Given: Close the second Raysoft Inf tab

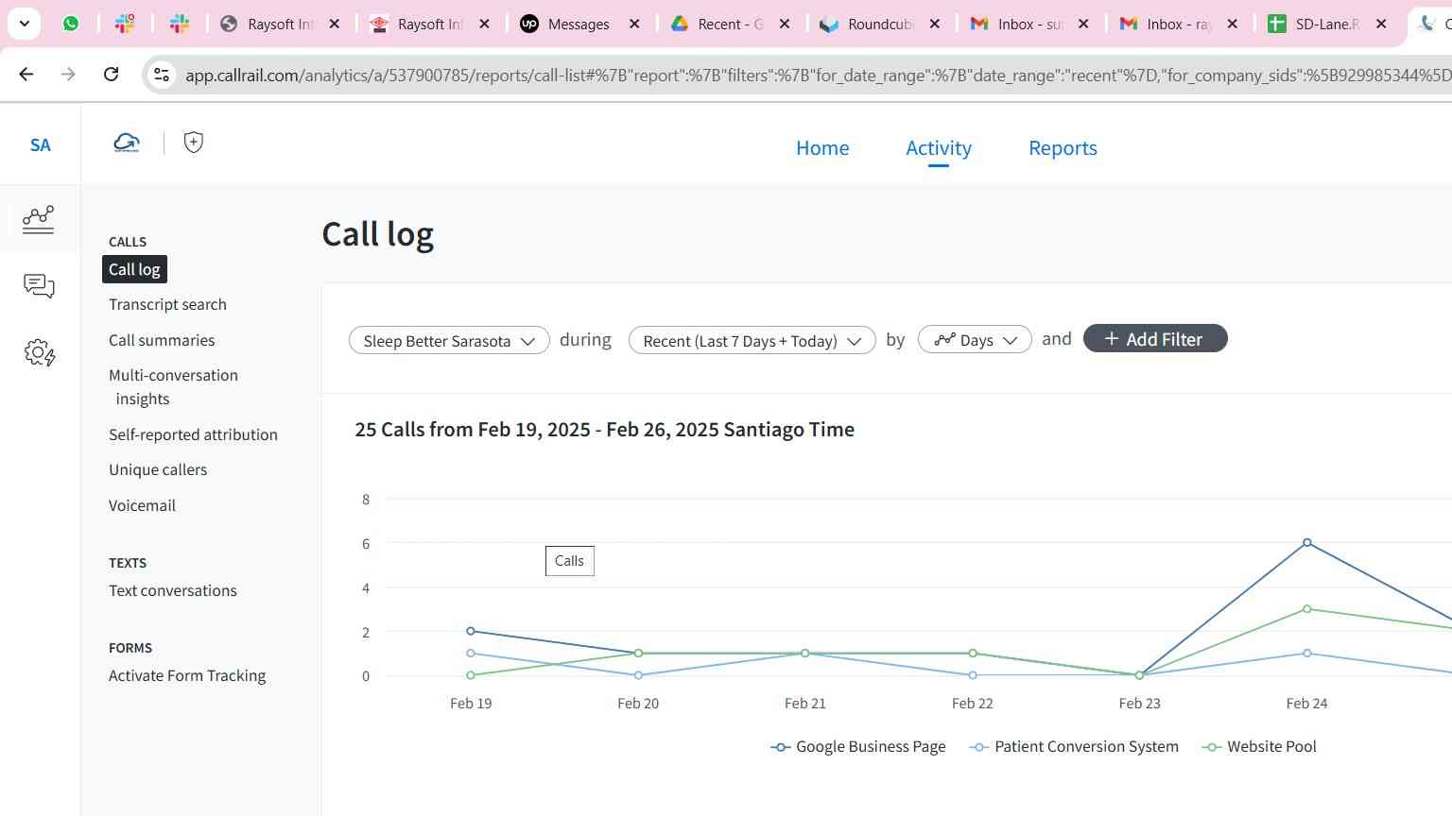Looking at the screenshot, I should click(485, 24).
